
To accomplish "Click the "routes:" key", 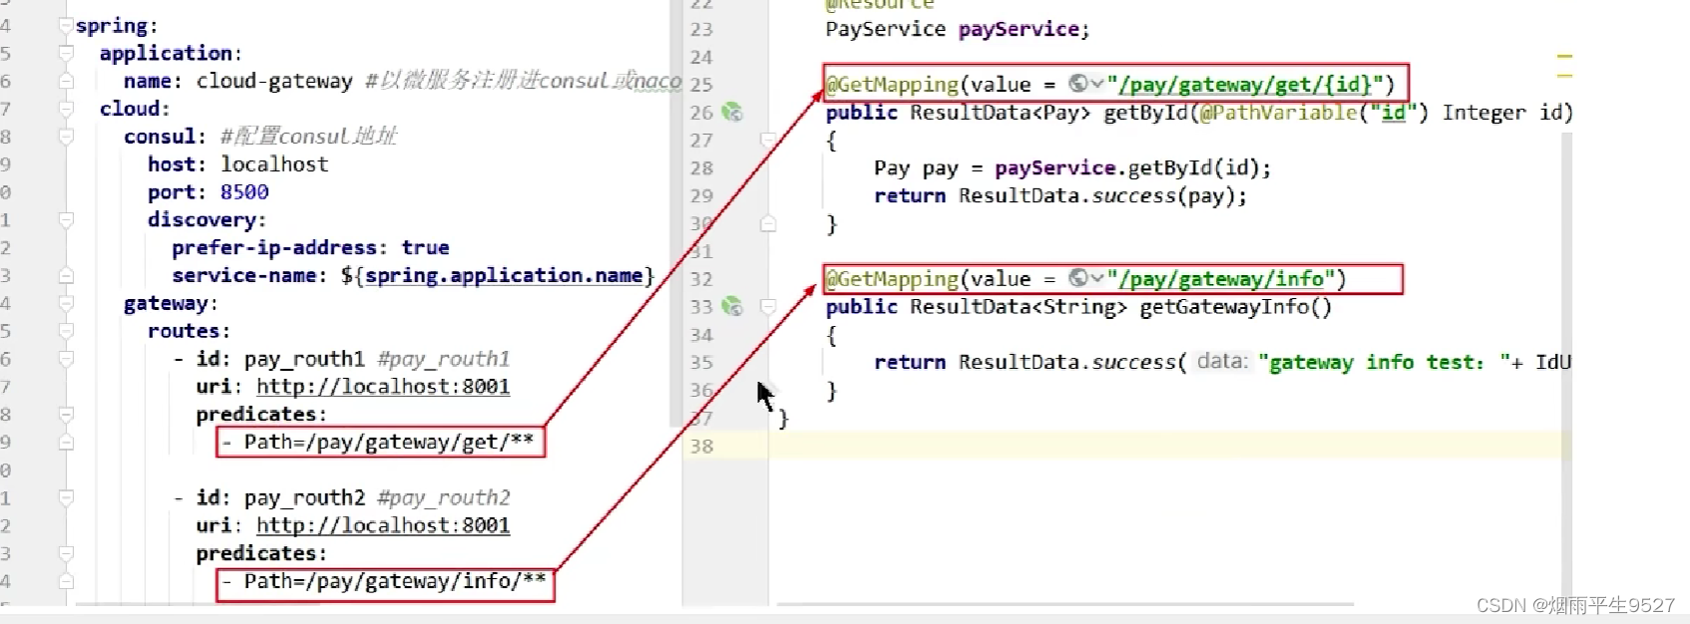I will pos(189,331).
